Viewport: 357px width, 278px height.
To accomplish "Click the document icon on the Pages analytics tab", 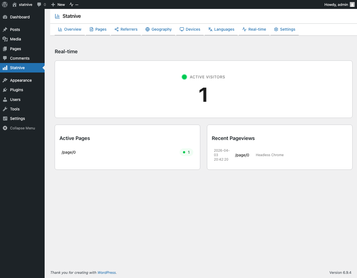I will [x=91, y=29].
